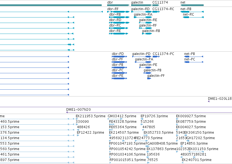Click the dbr-PF protein feature
This screenshot has height=164, width=232.
[119, 62]
